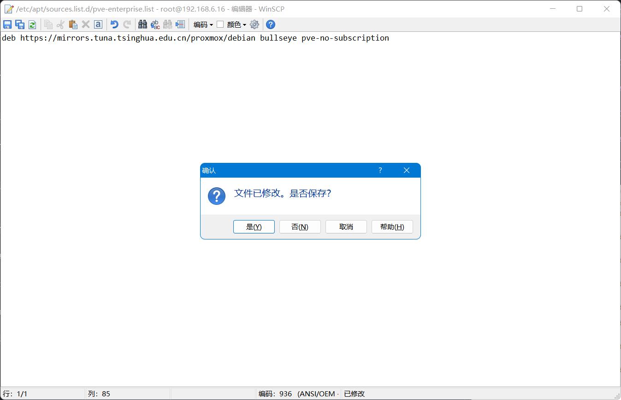Open editor preferences gear icon
The width and height of the screenshot is (621, 400).
coord(254,24)
